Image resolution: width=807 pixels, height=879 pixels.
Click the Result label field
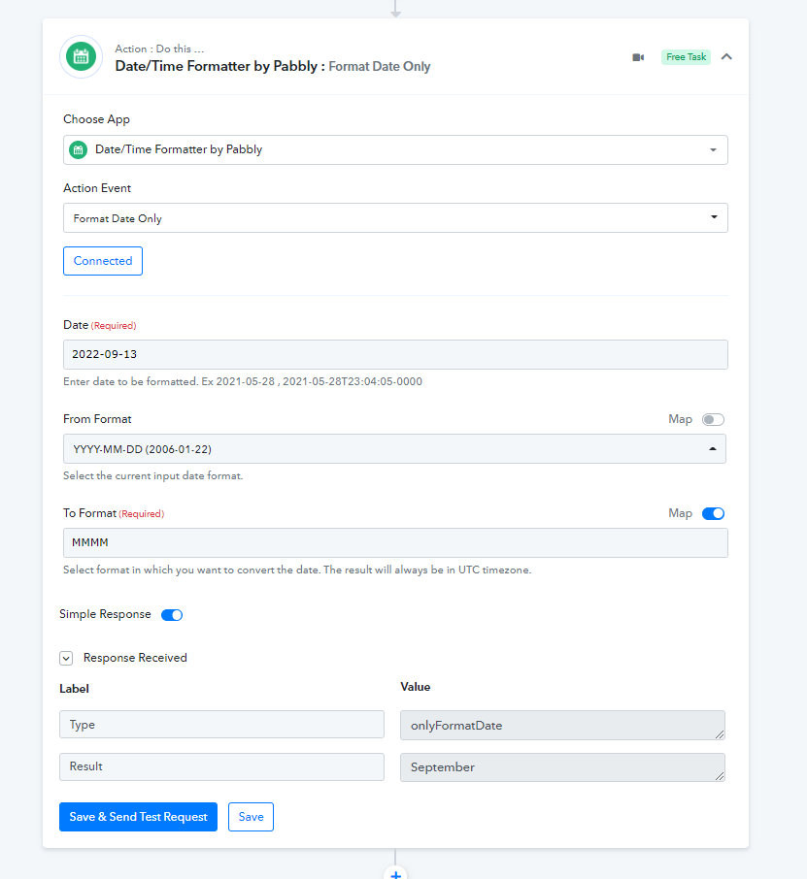click(221, 766)
